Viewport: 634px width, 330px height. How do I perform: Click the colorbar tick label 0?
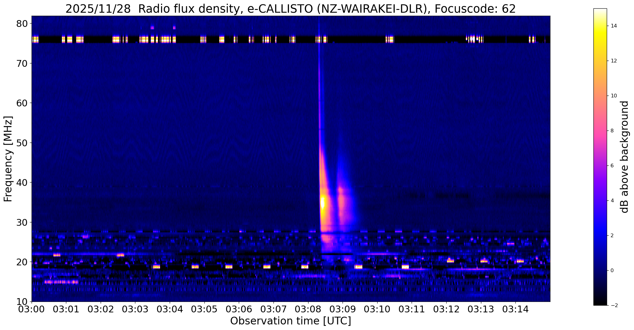point(612,271)
